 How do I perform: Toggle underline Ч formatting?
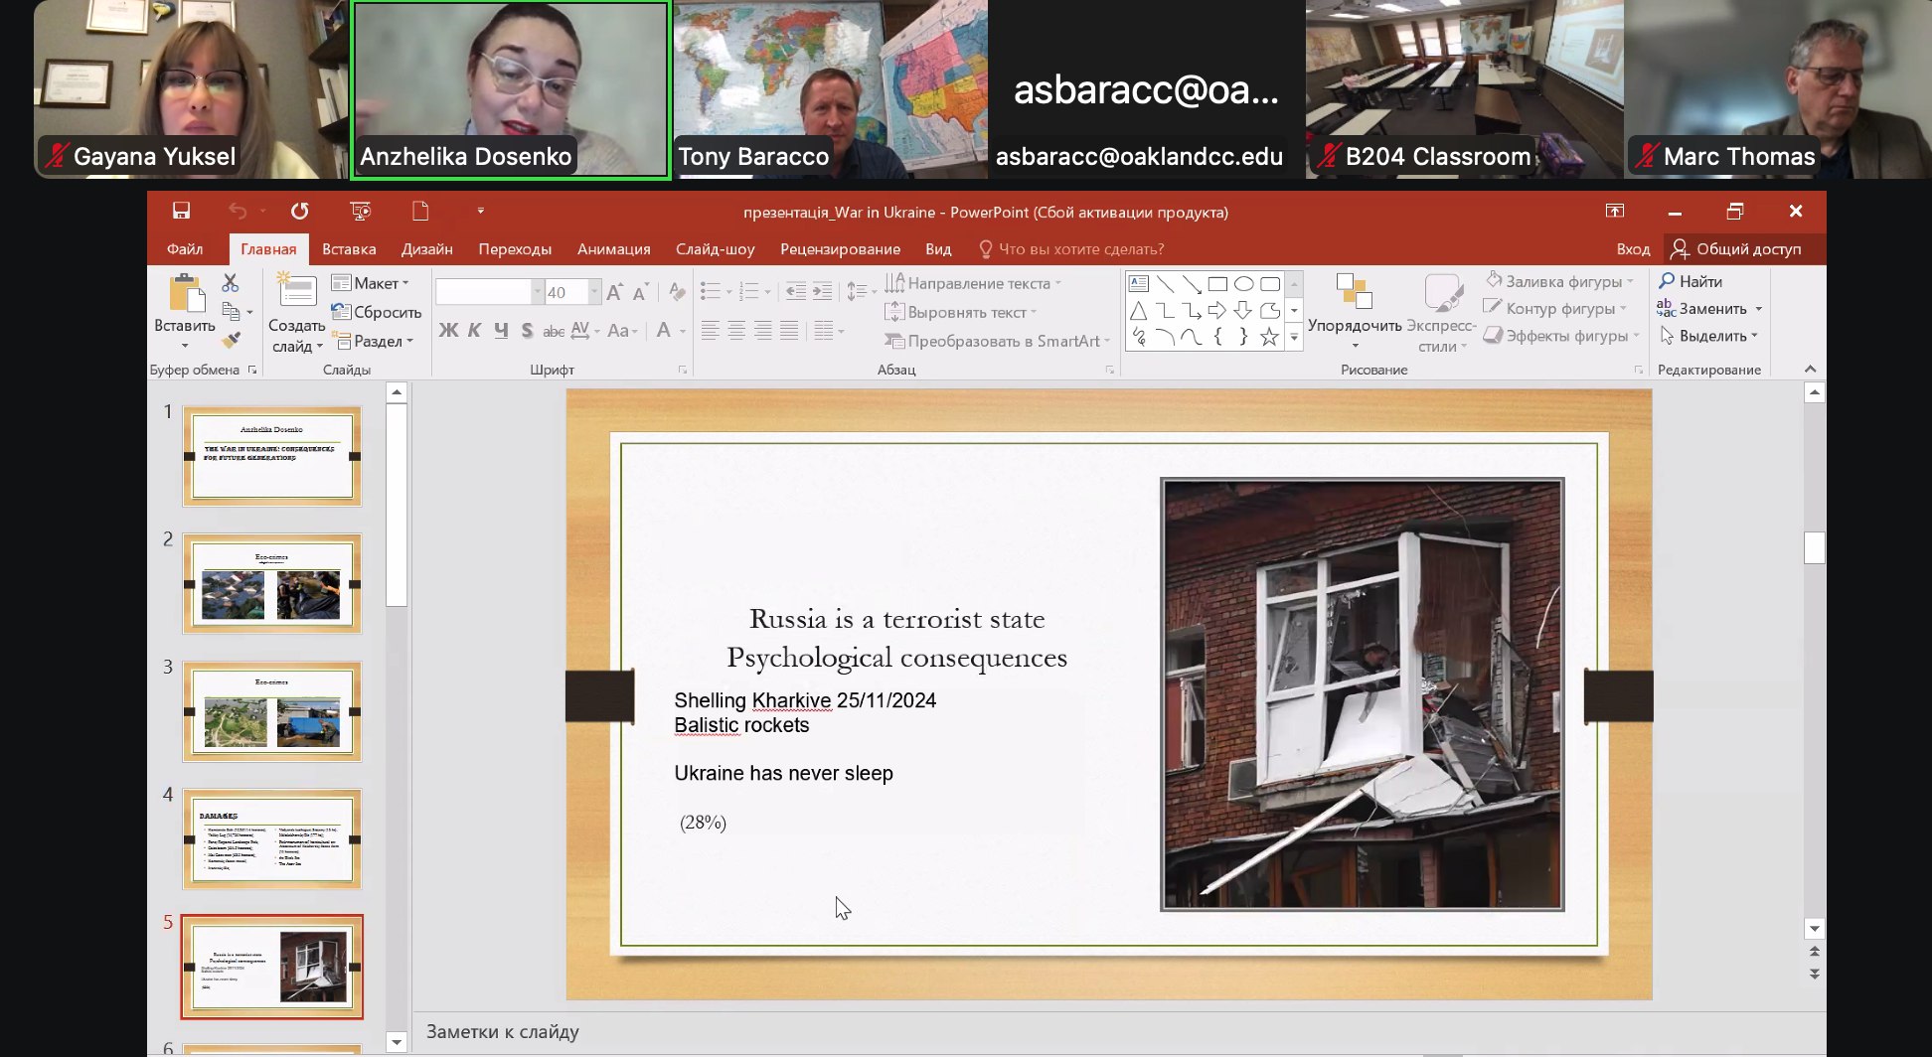click(x=501, y=331)
